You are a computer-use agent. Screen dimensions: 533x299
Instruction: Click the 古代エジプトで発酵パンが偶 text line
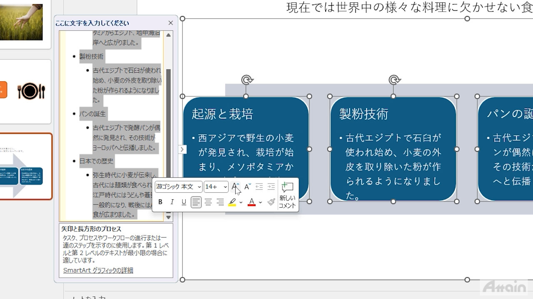127,128
